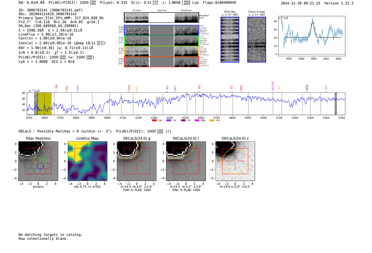Click the emission line Gaussian fit plot
Screen dimensions: 372x253
[x=311, y=36]
